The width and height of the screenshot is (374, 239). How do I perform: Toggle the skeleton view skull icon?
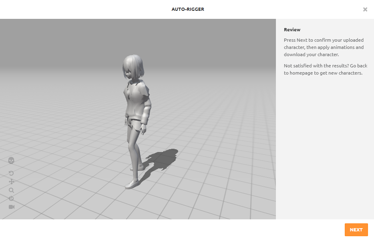click(11, 160)
